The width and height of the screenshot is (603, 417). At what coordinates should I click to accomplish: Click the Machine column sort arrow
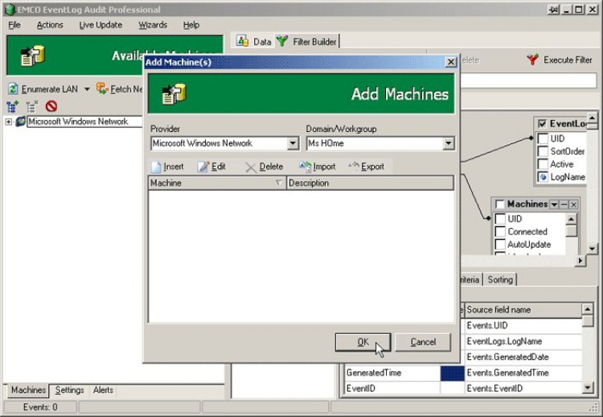click(279, 183)
